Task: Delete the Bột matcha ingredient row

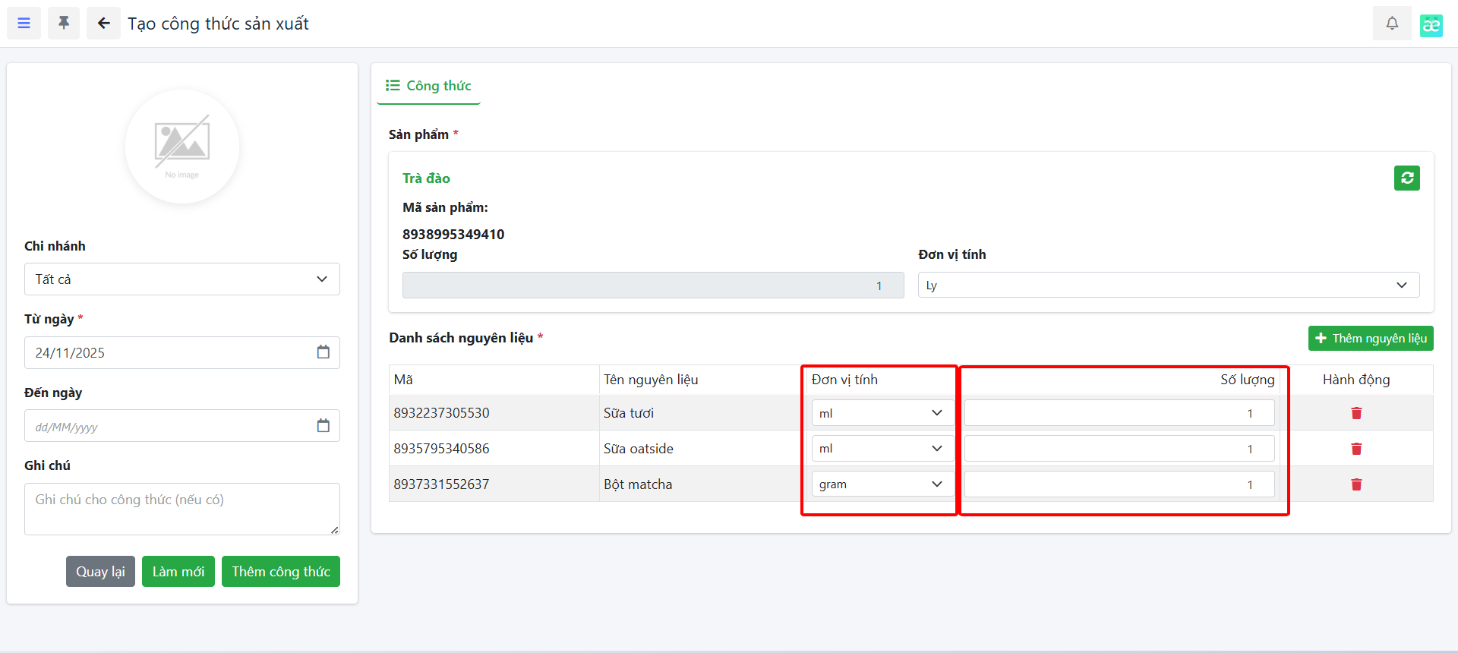Action: (x=1355, y=484)
